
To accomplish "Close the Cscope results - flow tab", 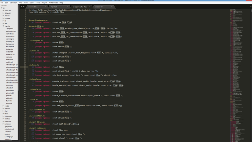I will (90, 7).
